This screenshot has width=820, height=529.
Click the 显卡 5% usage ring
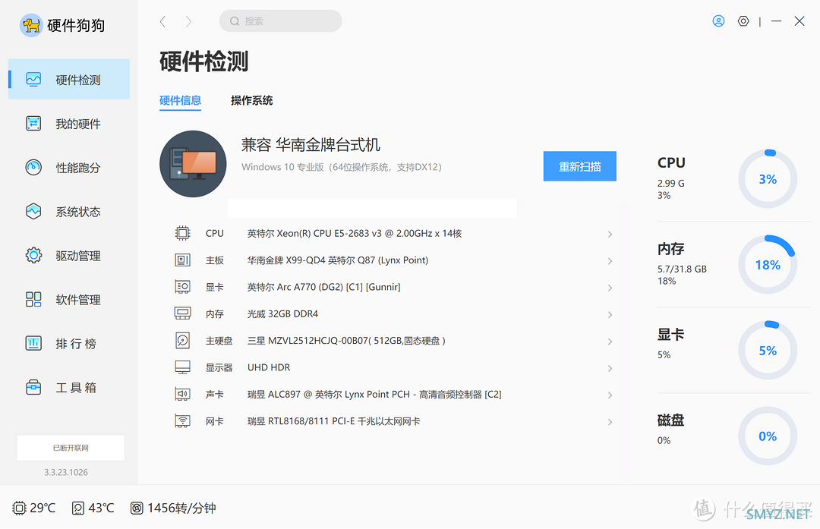[x=768, y=350]
